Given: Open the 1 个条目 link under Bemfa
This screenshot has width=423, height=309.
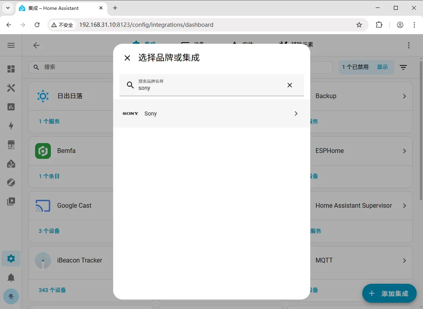Looking at the screenshot, I should point(49,176).
